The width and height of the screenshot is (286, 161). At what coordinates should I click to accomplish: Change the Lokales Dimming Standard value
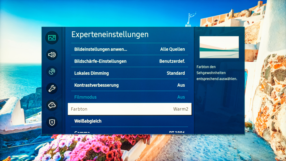click(x=176, y=73)
